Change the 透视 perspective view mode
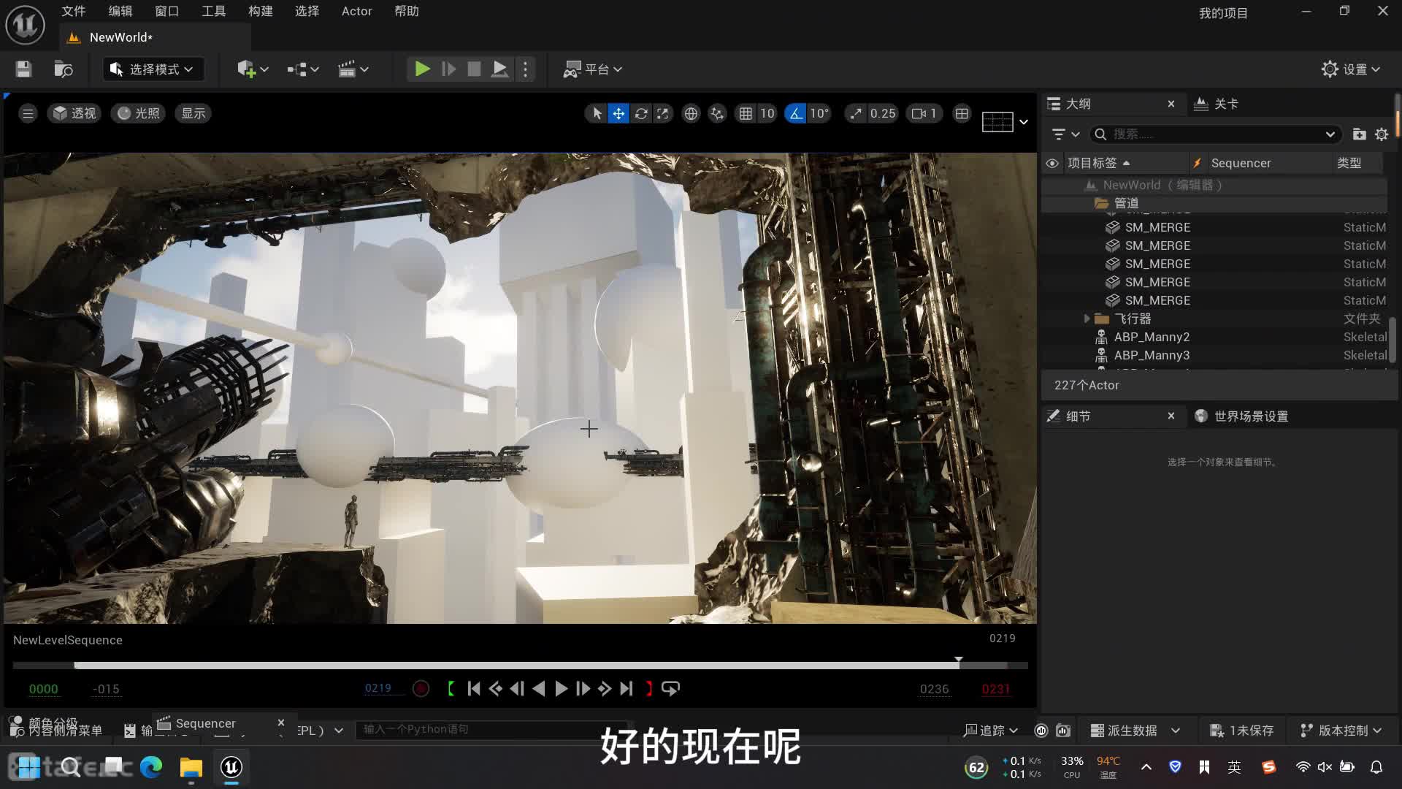 (74, 113)
